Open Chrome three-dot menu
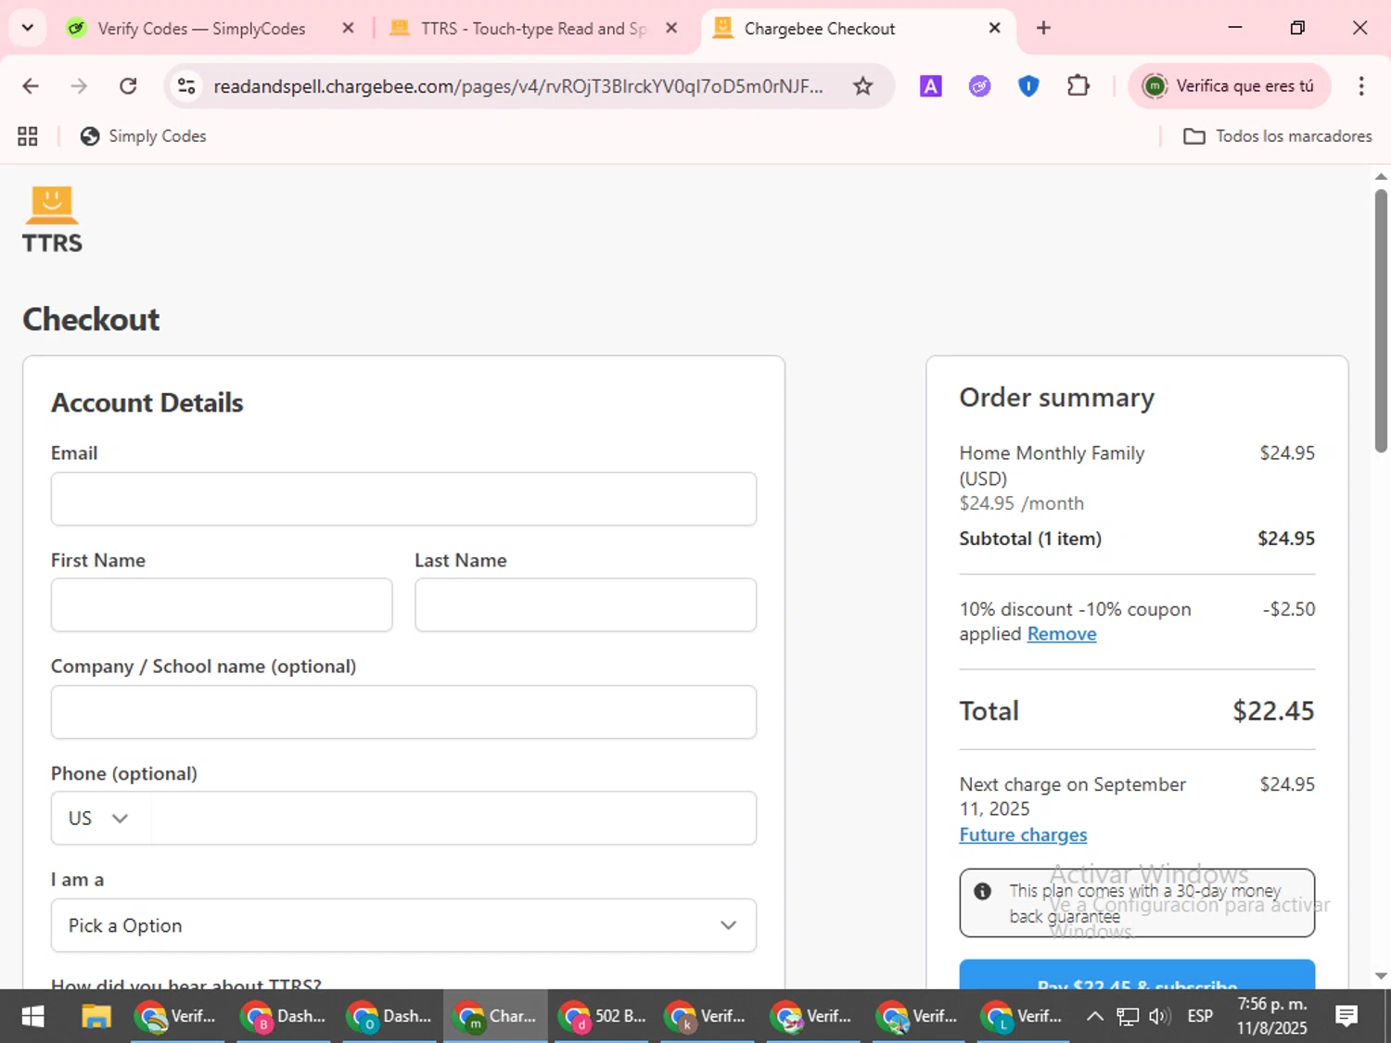1391x1043 pixels. 1360,86
